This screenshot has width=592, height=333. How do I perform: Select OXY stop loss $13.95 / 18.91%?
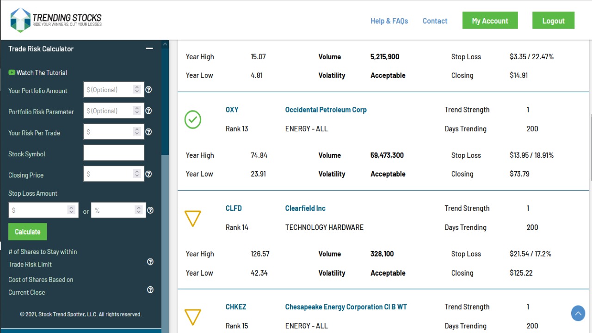[532, 155]
